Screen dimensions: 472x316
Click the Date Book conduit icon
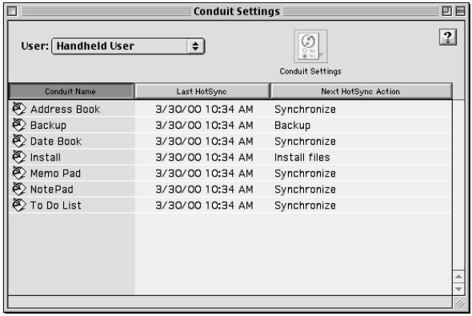click(19, 141)
